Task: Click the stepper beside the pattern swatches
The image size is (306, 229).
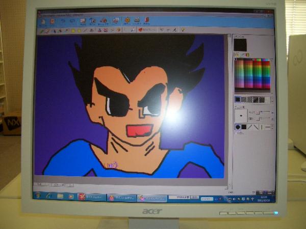Action: point(272,100)
